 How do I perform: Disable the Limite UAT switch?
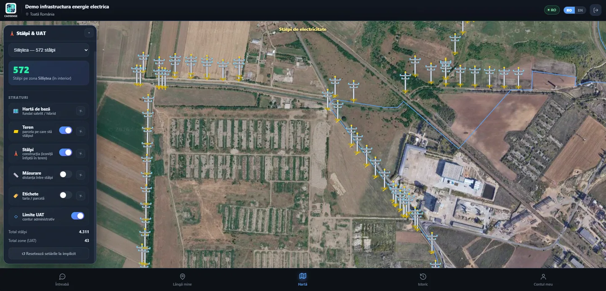pos(77,216)
